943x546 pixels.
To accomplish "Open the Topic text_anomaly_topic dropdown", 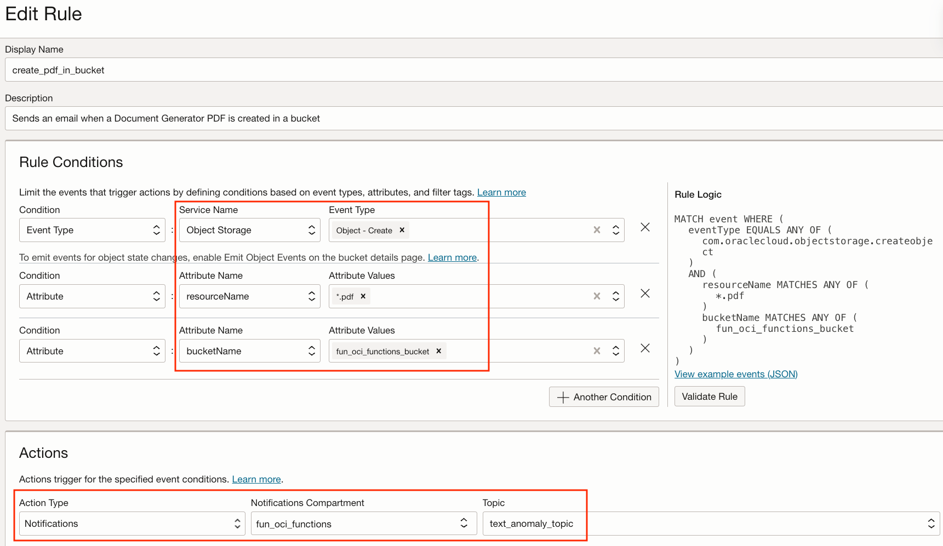I will [x=711, y=524].
